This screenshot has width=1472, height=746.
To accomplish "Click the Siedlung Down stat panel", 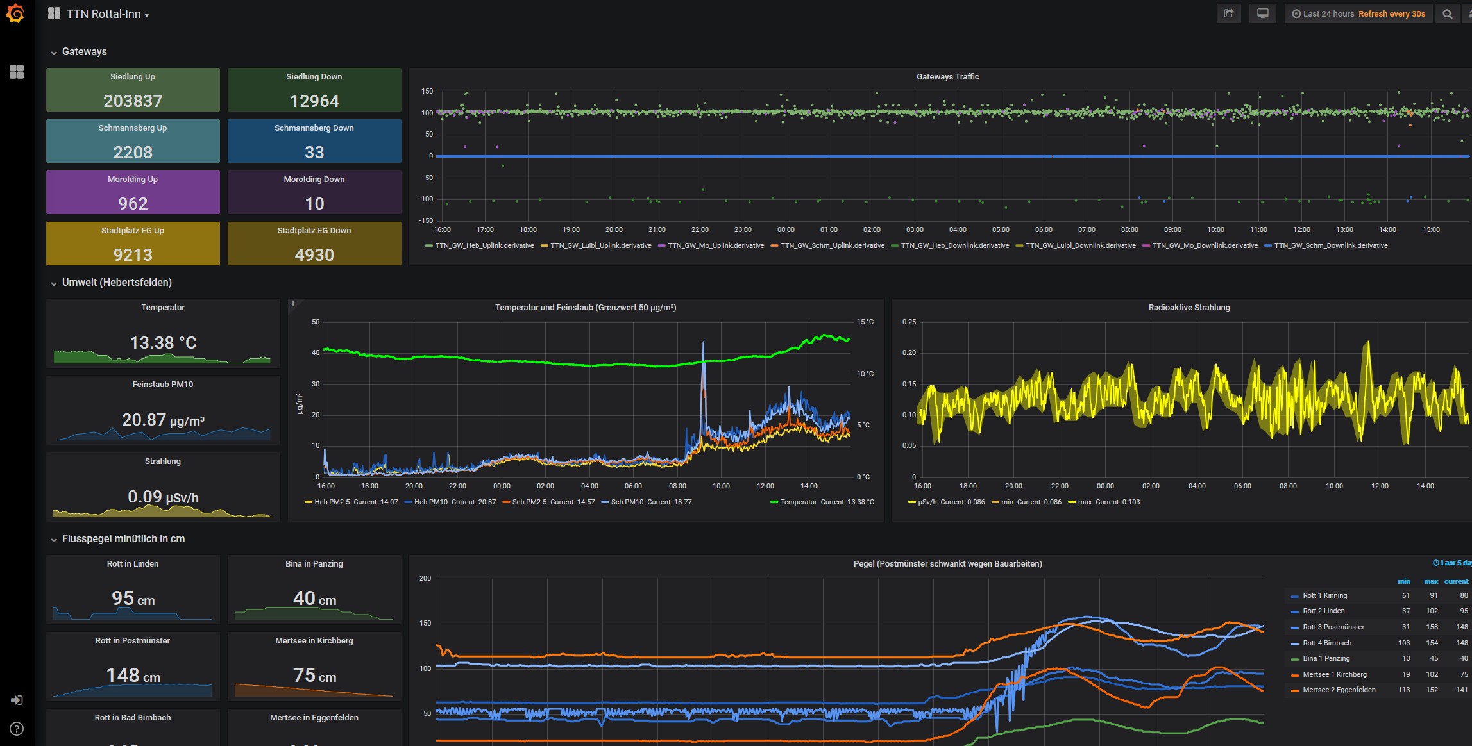I will [x=314, y=90].
